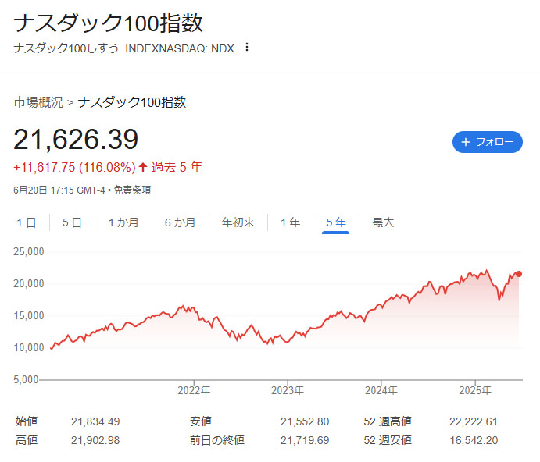Click the フォロー follow button
The width and height of the screenshot is (540, 462).
(x=487, y=142)
